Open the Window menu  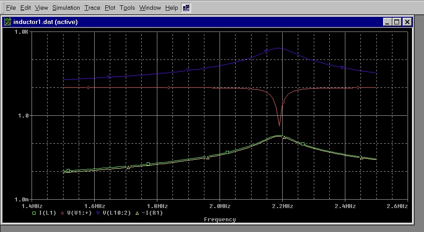[x=150, y=8]
